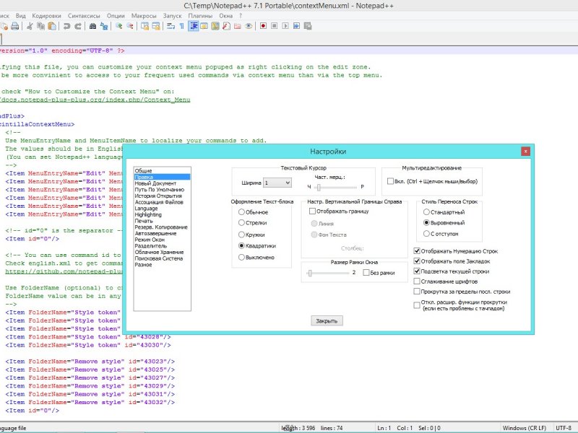This screenshot has height=433, width=578.
Task: Open the docs.notepad-plus-plus.org Context_Menu link
Action: [x=95, y=100]
